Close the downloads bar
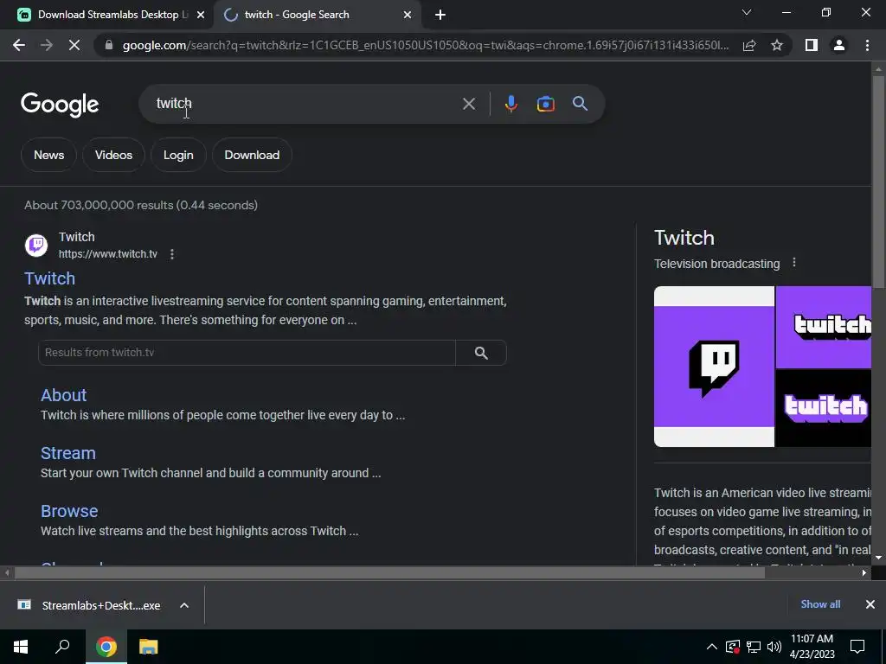This screenshot has width=886, height=664. 870,604
